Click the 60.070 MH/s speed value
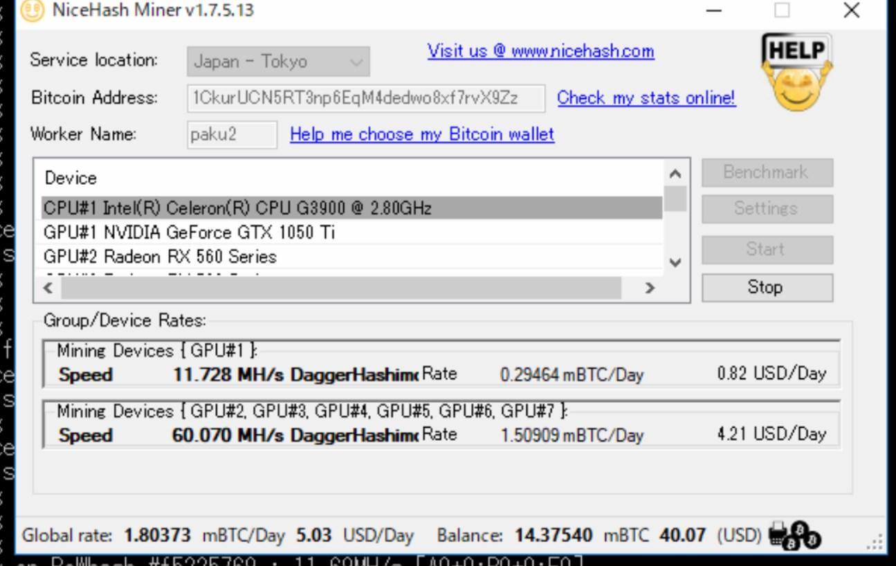The width and height of the screenshot is (896, 566). point(229,435)
